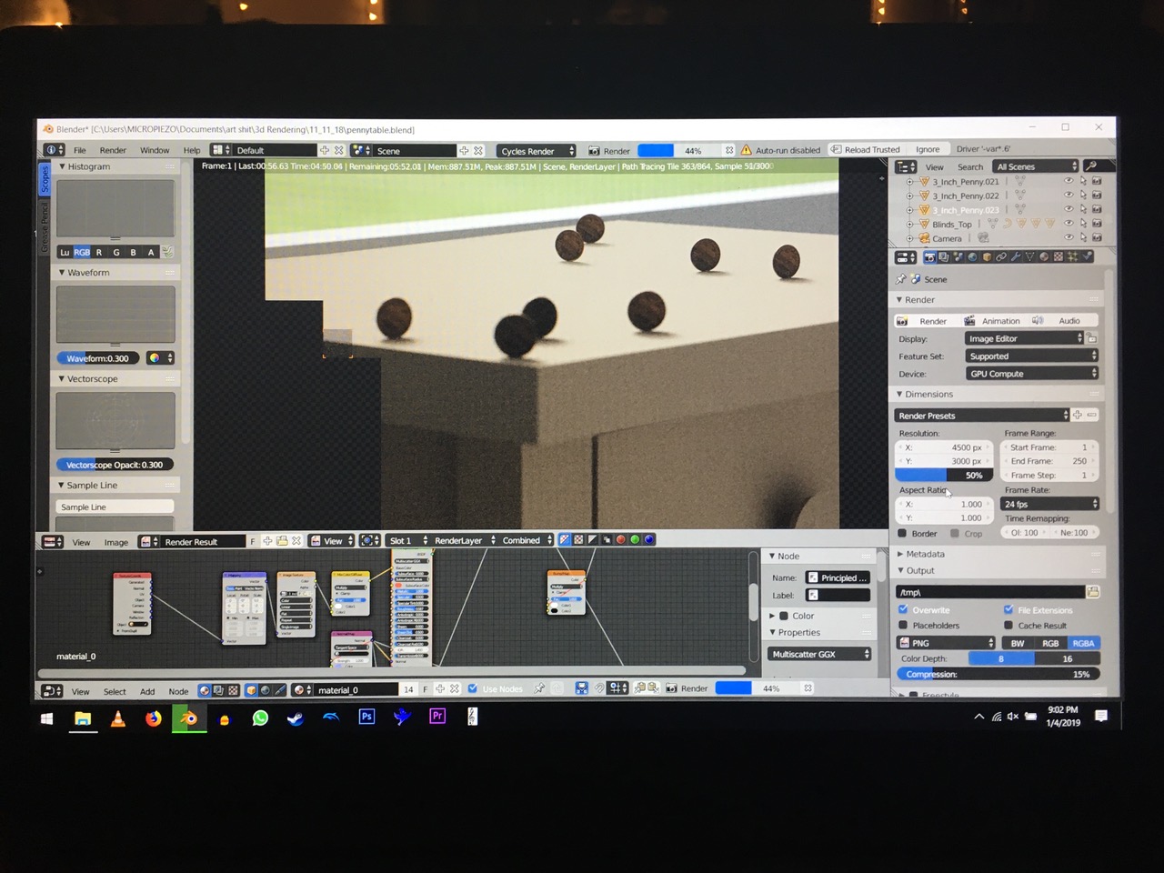
Task: Toggle the Overwrite checkbox
Action: (x=903, y=609)
